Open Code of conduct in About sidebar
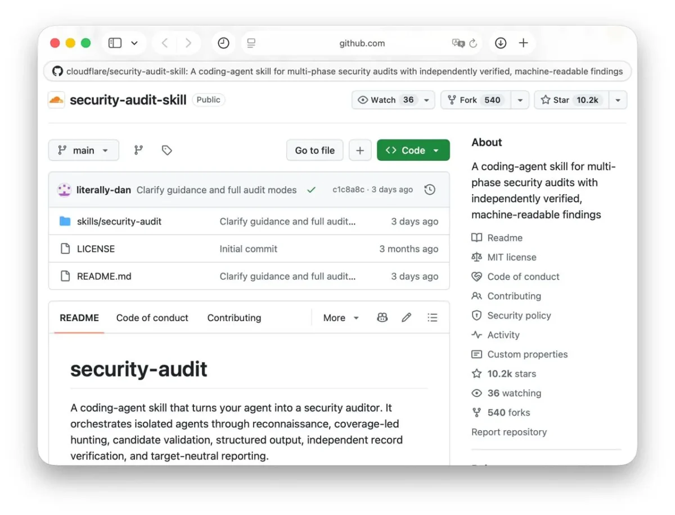Image resolution: width=675 pixels, height=515 pixels. click(x=516, y=277)
